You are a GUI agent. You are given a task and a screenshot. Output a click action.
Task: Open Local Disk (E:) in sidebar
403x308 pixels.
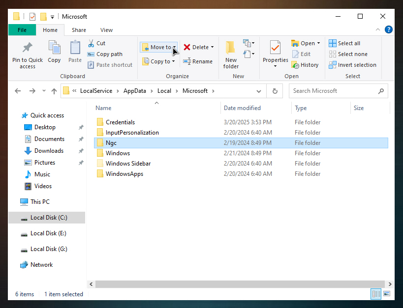pyautogui.click(x=48, y=233)
